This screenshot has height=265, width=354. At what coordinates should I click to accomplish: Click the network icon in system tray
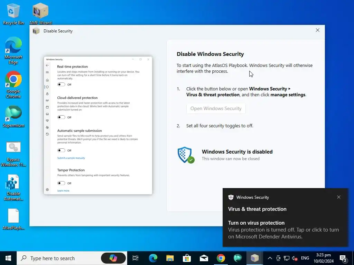(x=287, y=258)
